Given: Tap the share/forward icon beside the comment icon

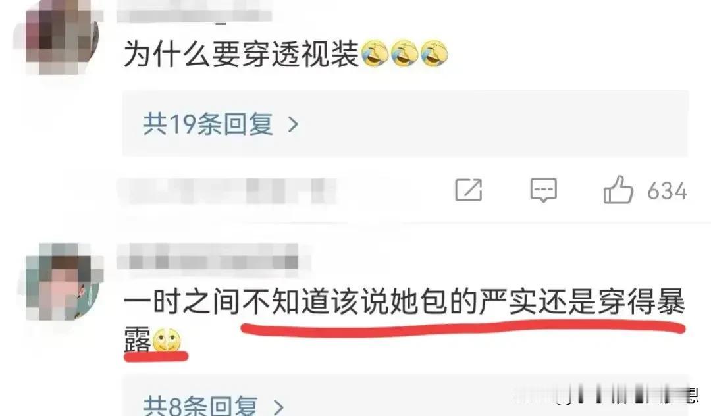Looking at the screenshot, I should click(469, 190).
